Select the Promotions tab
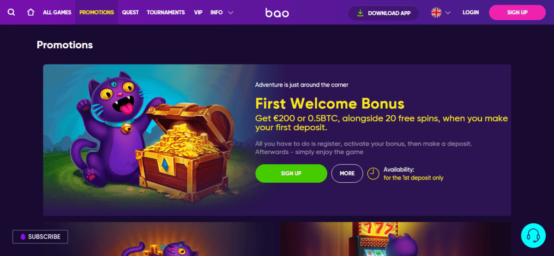The width and height of the screenshot is (554, 256). [x=96, y=12]
